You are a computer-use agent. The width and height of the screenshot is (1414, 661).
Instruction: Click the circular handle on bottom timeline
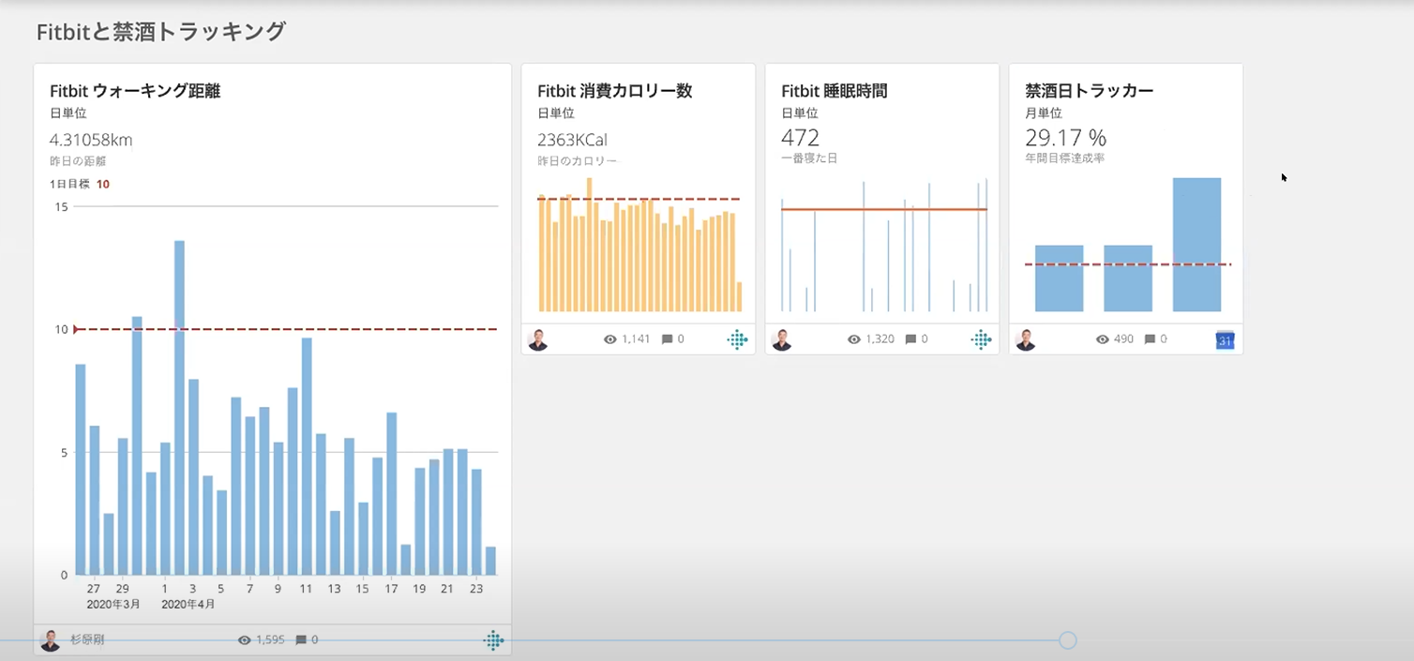point(1067,640)
